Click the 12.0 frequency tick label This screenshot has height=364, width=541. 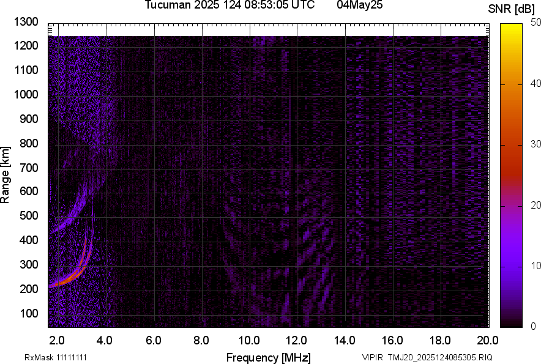pyautogui.click(x=296, y=341)
